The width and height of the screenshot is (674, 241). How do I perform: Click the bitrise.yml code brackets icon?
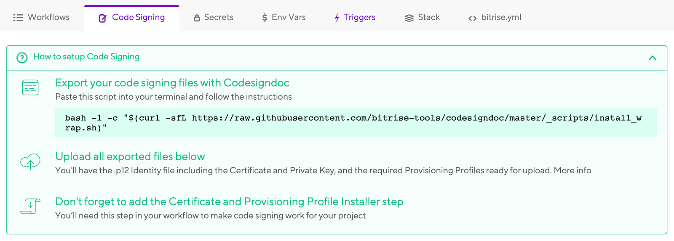coord(473,18)
